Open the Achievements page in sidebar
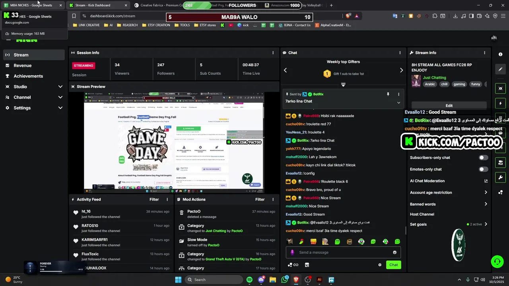The image size is (509, 286). [x=34, y=76]
